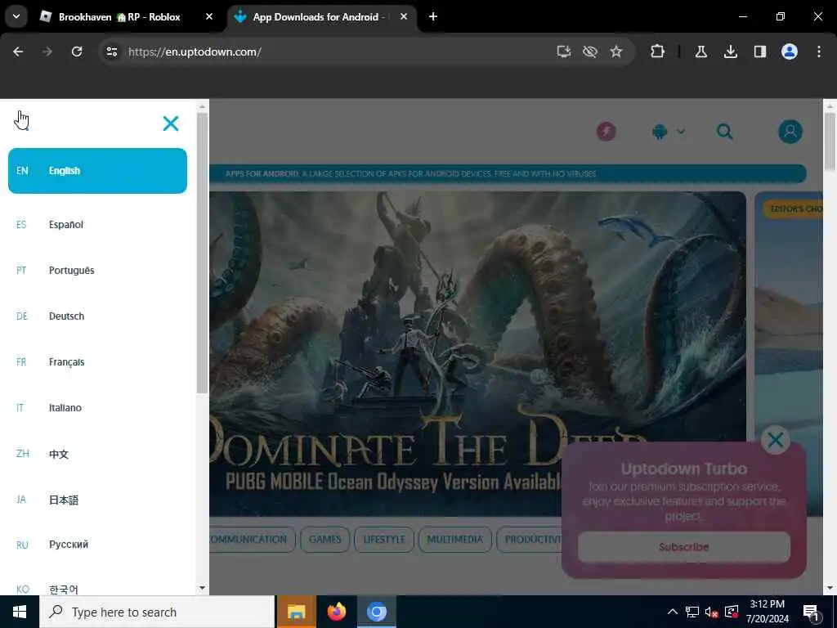Screen dimensions: 837x628
Task: Click the install app icon in address bar
Action: (x=564, y=52)
